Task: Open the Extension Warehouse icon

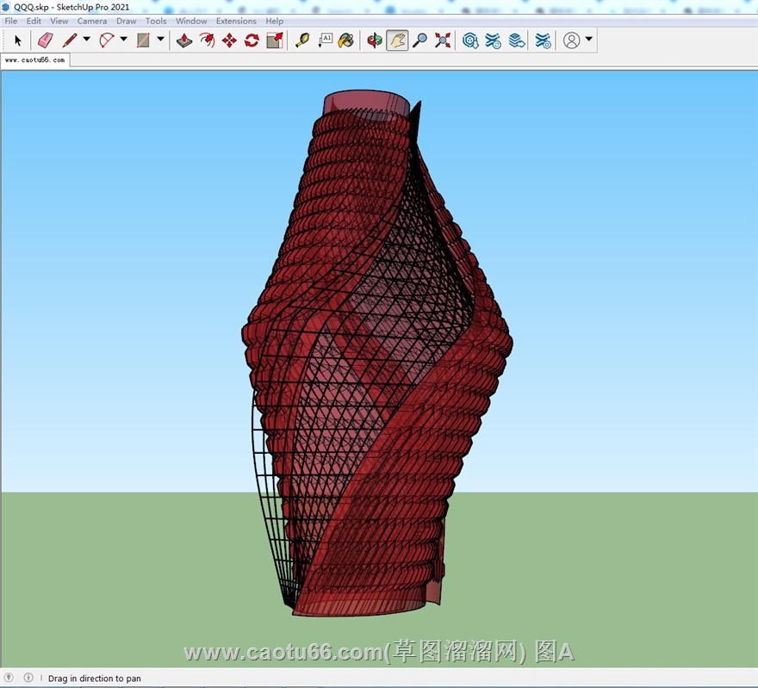Action: click(x=493, y=40)
